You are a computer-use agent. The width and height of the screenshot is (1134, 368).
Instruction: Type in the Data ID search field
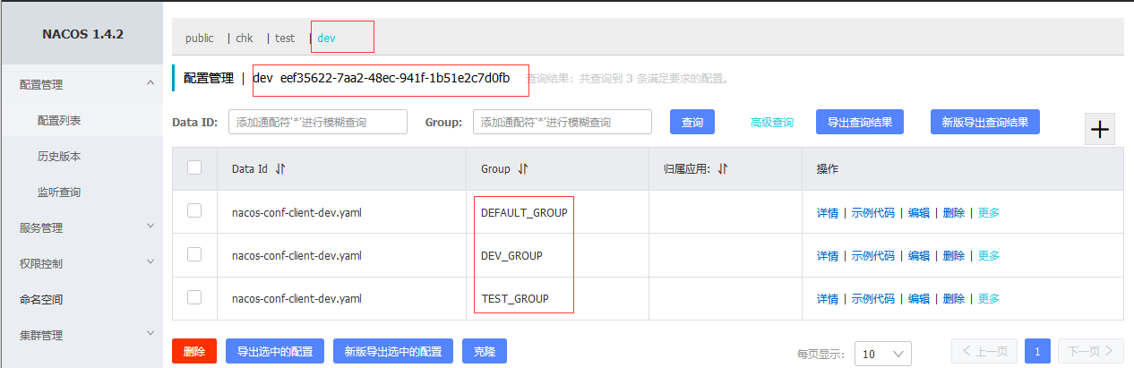[x=318, y=123]
